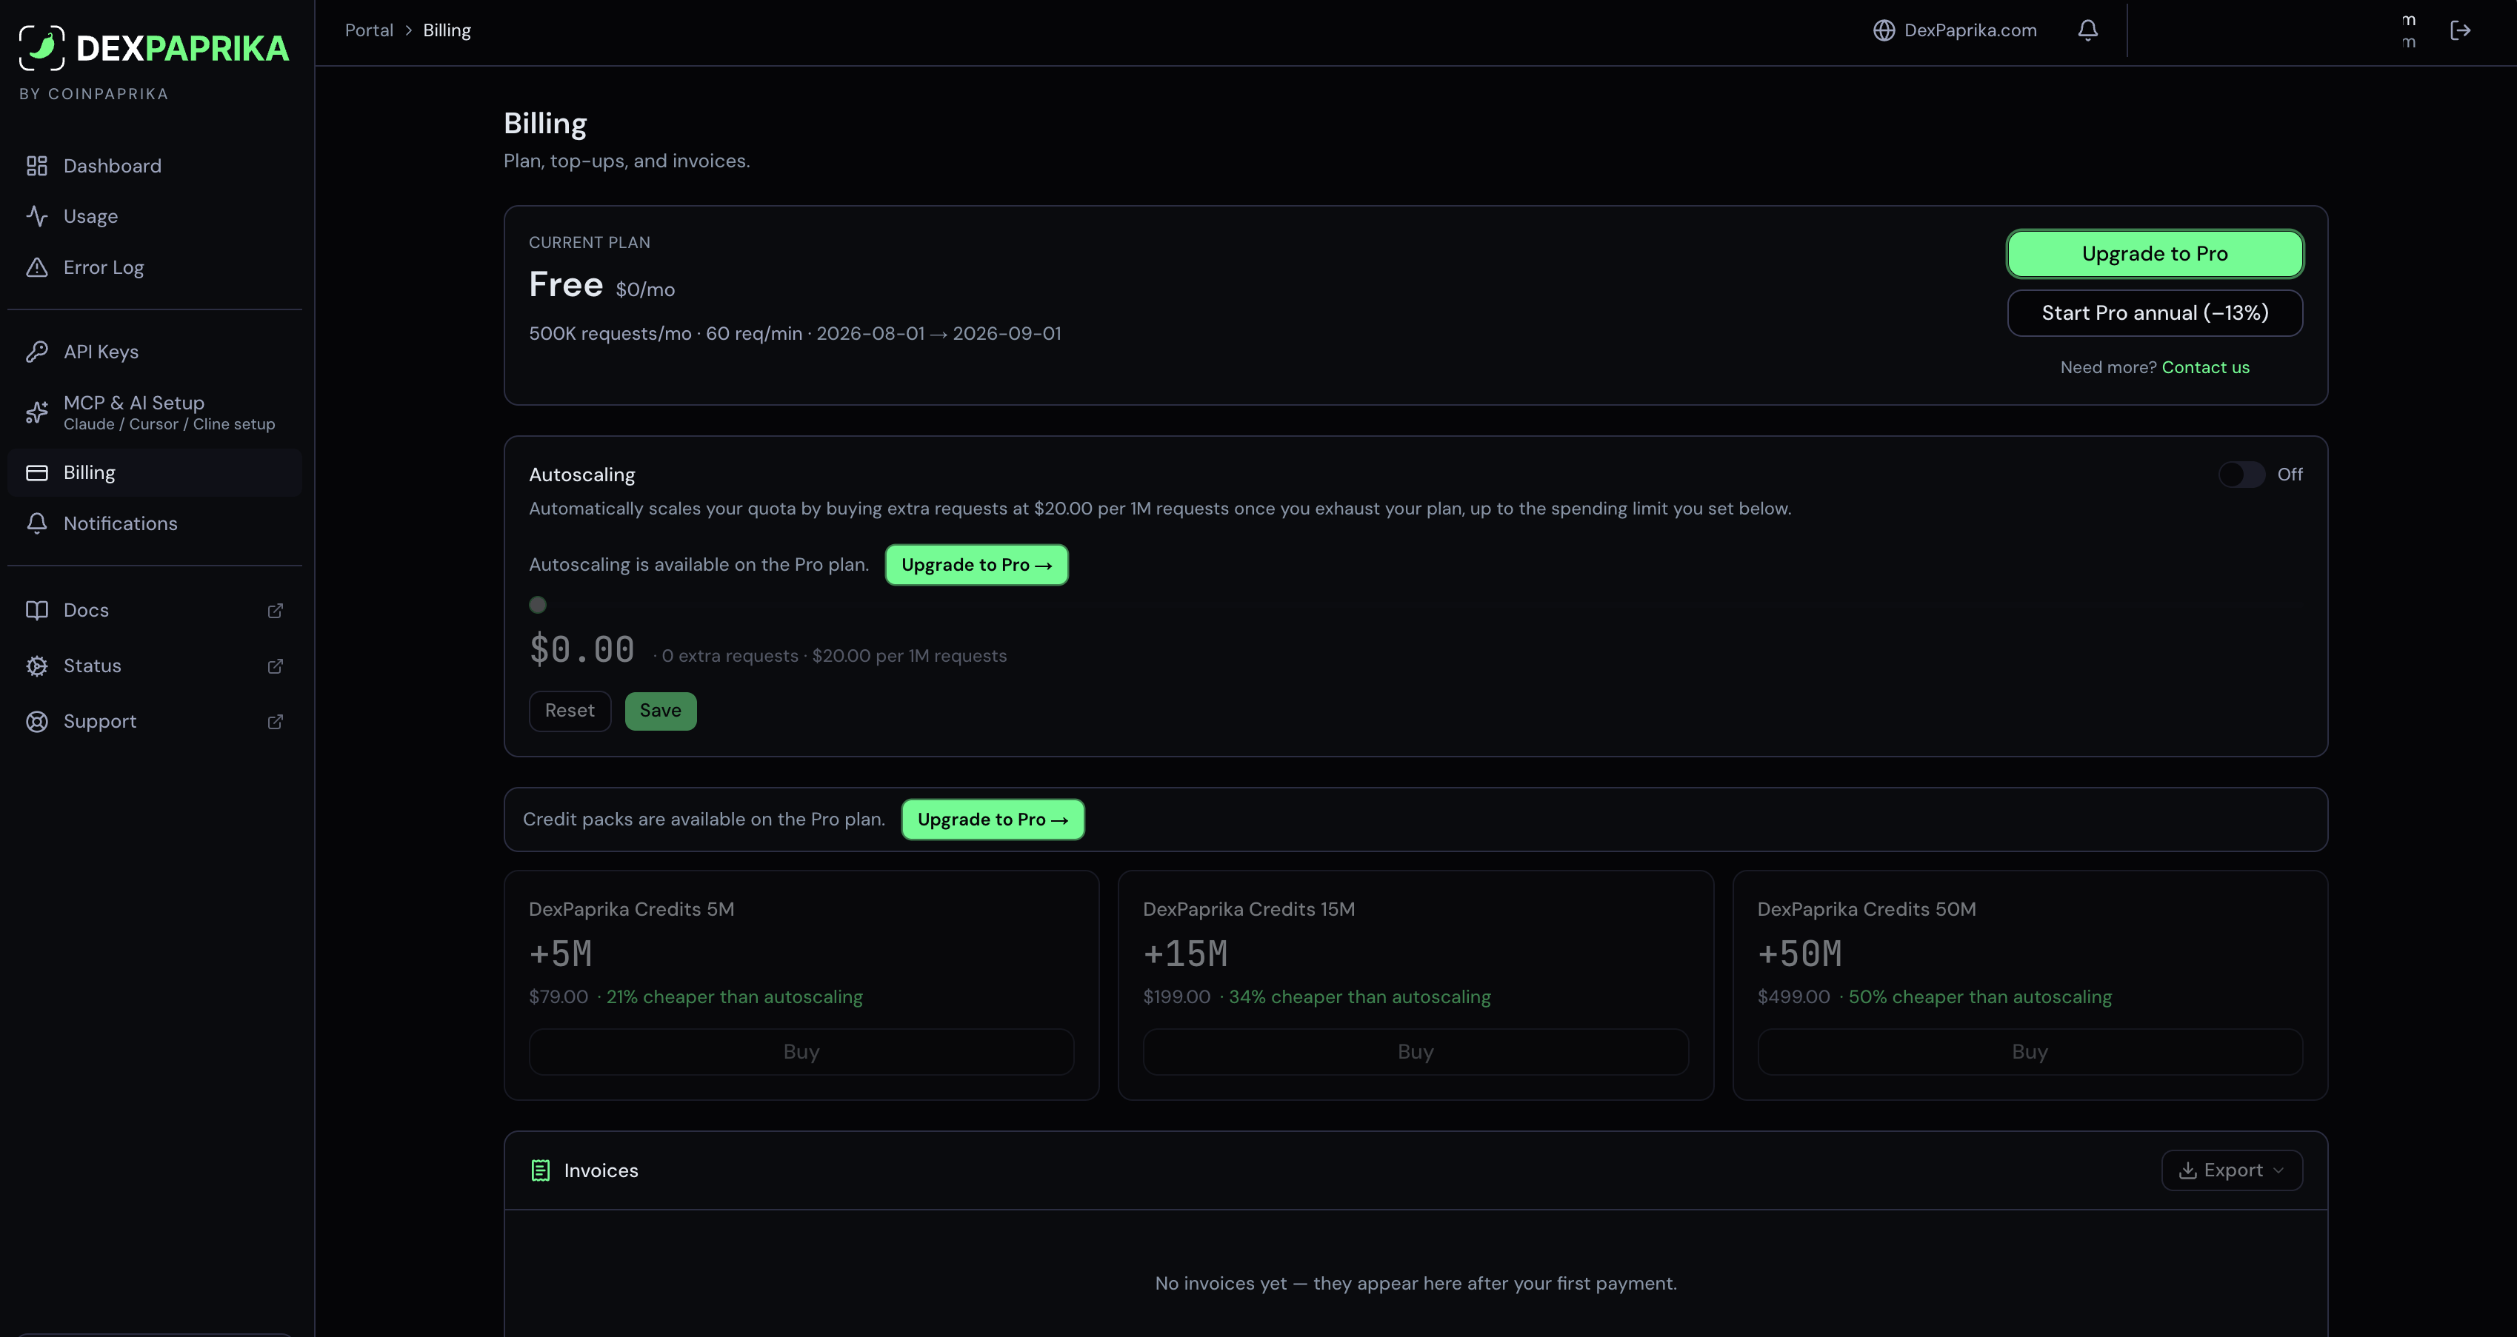Click Upgrade to Pro beside Credit packs
This screenshot has height=1337, width=2517.
(993, 820)
